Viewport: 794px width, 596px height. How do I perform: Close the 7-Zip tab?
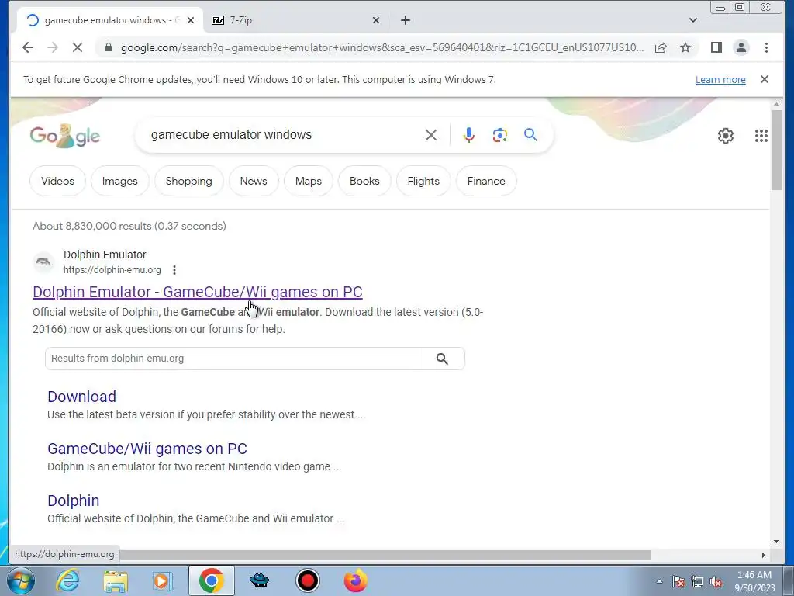pyautogui.click(x=376, y=20)
